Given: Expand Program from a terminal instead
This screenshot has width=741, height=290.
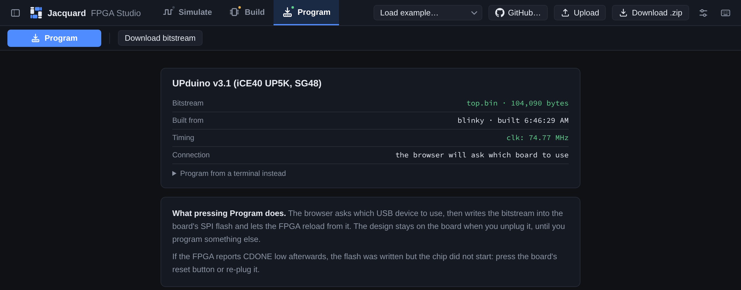Looking at the screenshot, I should click(x=229, y=173).
